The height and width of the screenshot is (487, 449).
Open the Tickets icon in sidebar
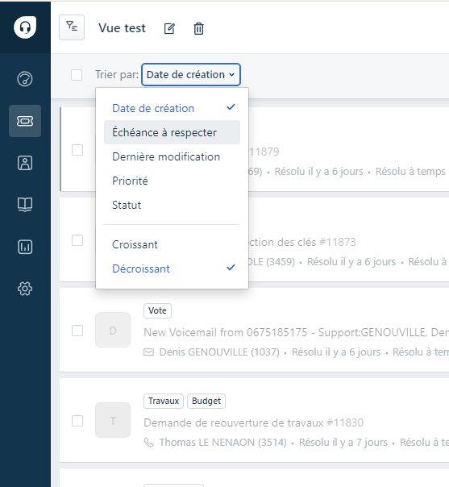pos(25,121)
